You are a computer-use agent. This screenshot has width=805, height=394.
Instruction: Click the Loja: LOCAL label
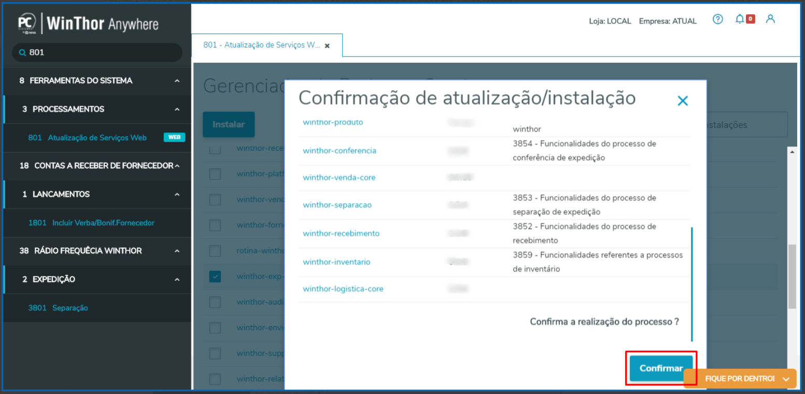(610, 21)
